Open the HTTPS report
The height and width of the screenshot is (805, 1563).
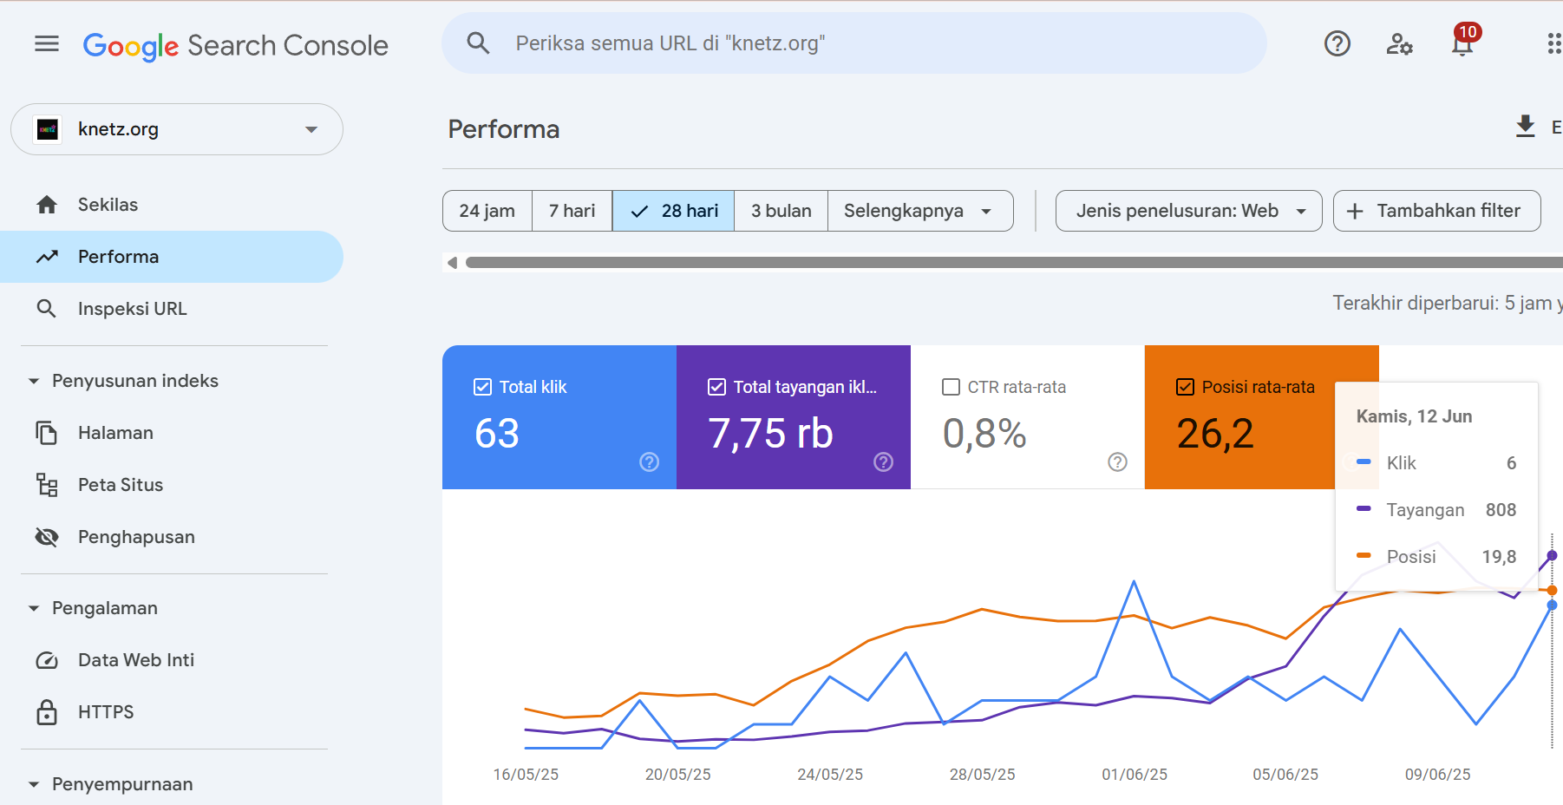pos(172,712)
